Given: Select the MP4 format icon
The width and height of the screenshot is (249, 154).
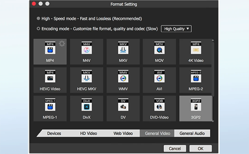Looking at the screenshot, I should point(50,48).
